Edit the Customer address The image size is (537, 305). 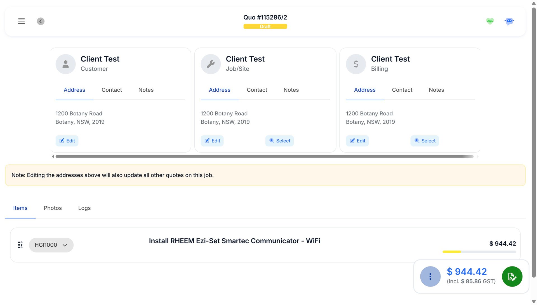coord(67,141)
